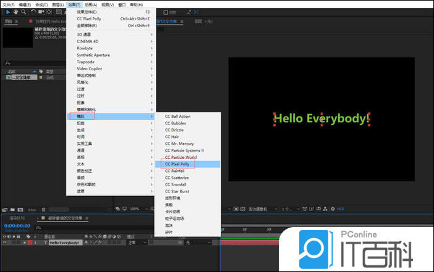This screenshot has width=434, height=272.
Task: Select the Rotation tool in toolbar
Action: point(33,12)
